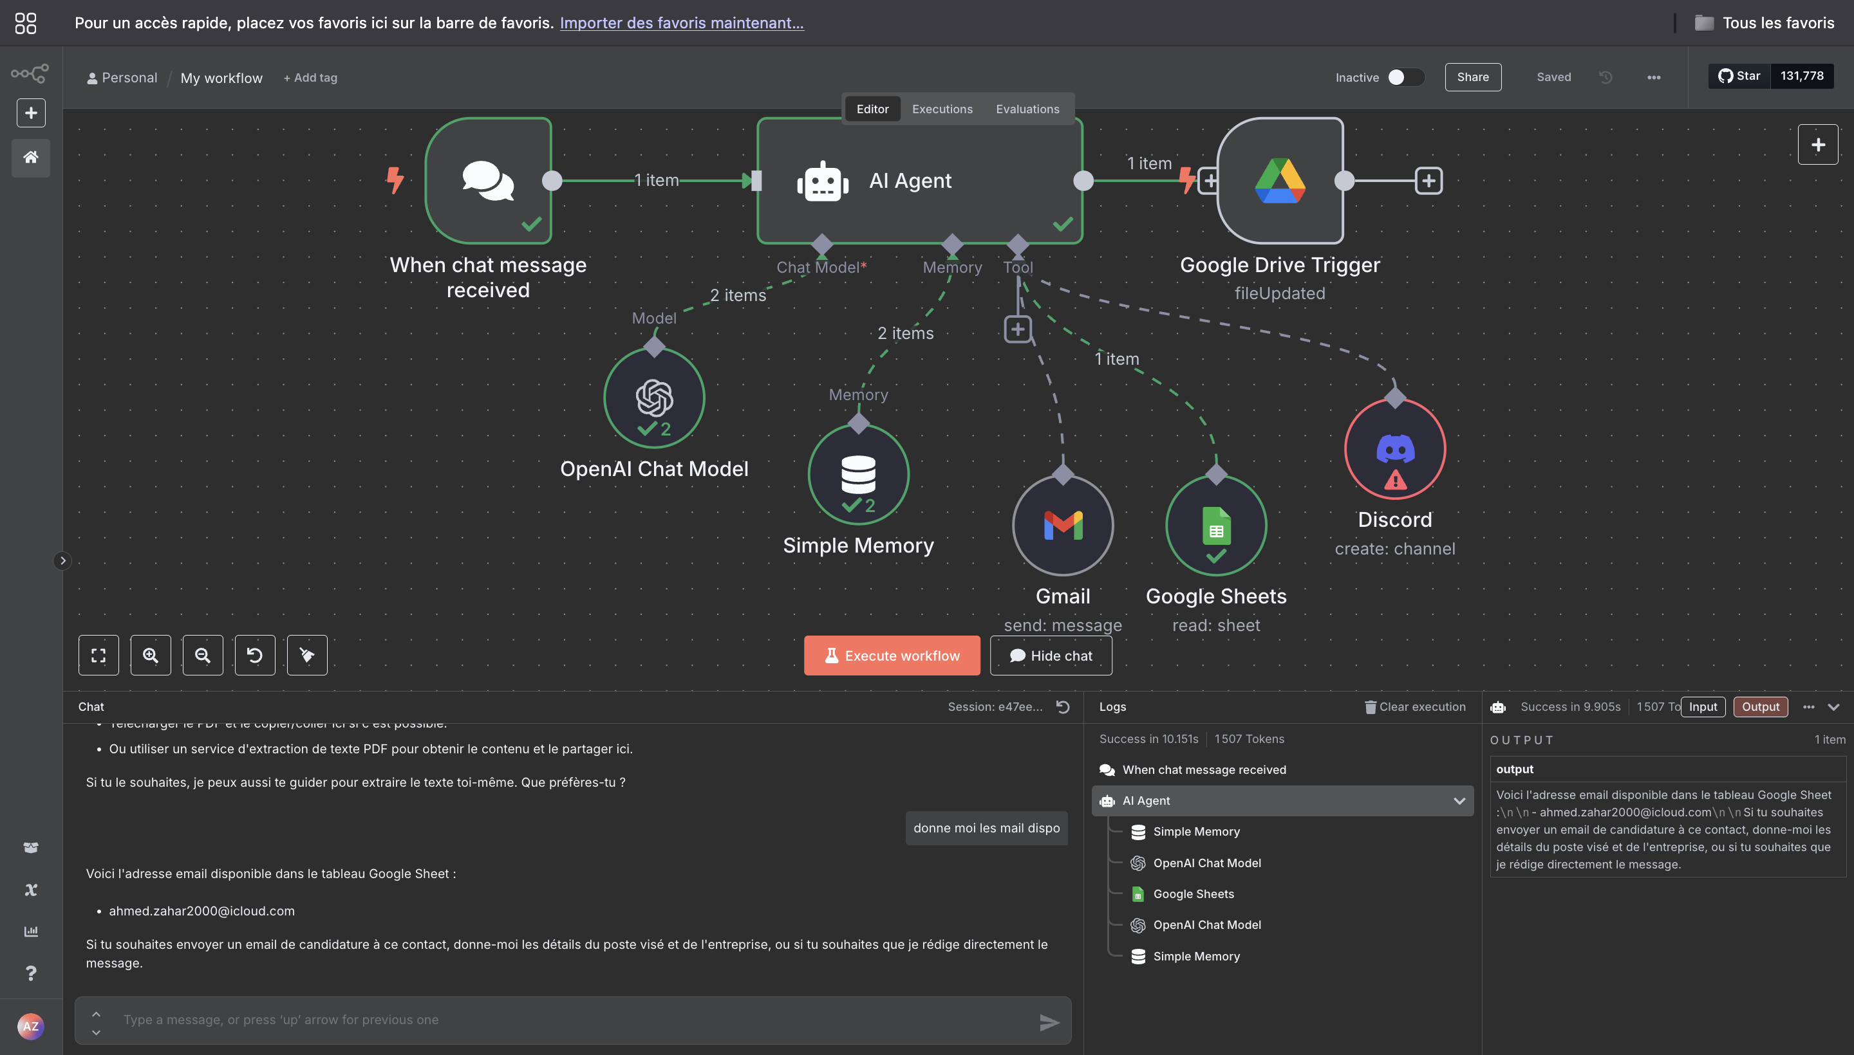The image size is (1854, 1055).
Task: Open the Simple Memory node
Action: (x=857, y=474)
